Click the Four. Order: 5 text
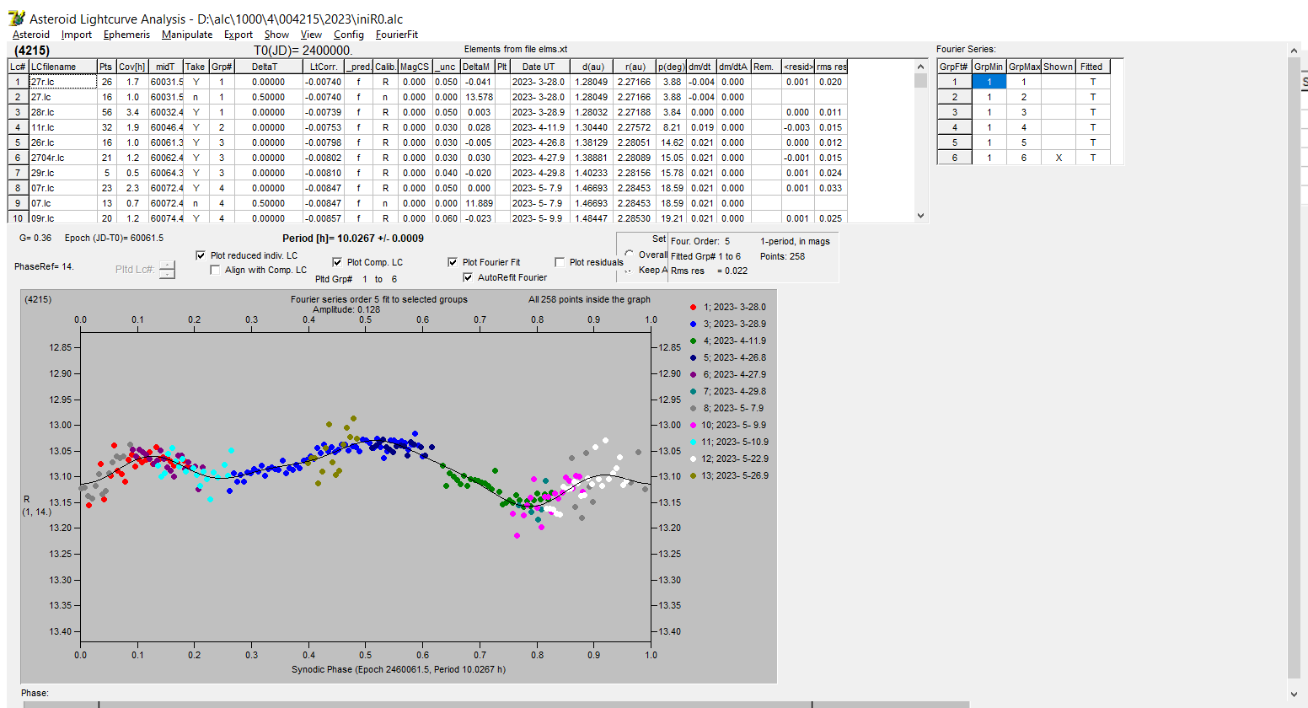Screen dimensions: 1308x708 pos(700,241)
